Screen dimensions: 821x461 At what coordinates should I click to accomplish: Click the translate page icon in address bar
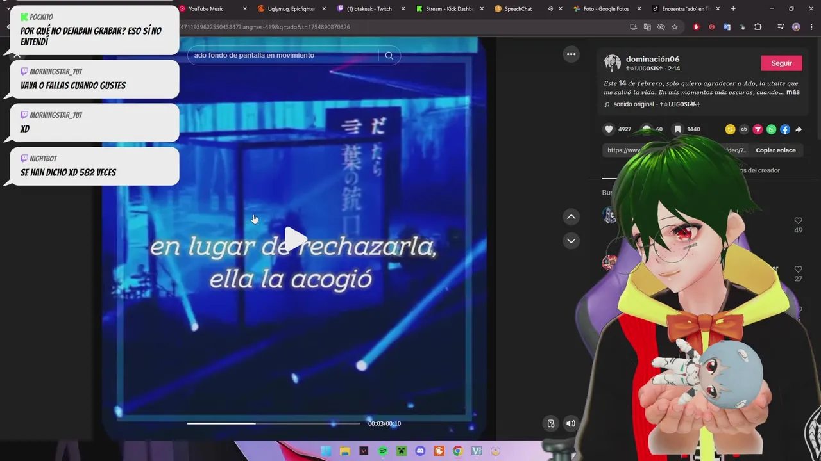(x=647, y=27)
